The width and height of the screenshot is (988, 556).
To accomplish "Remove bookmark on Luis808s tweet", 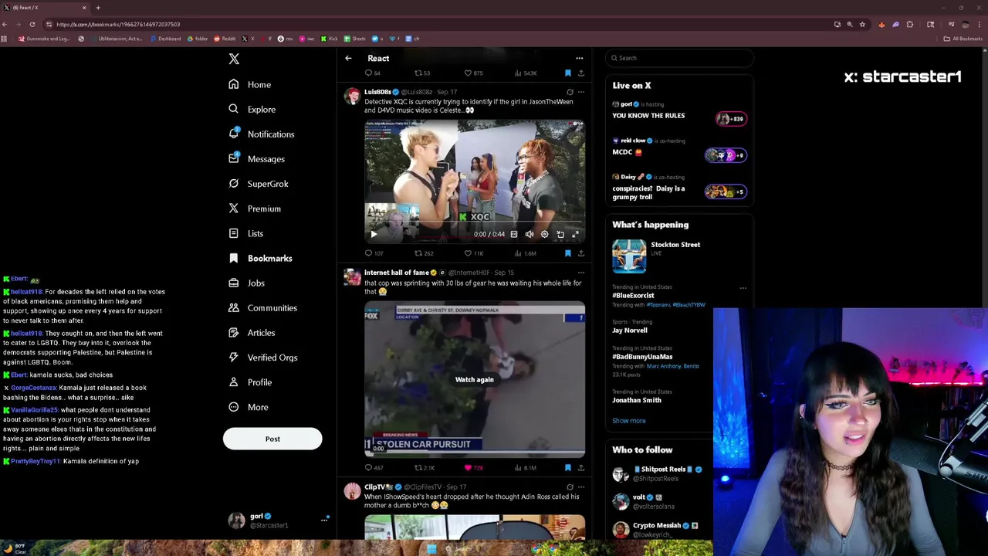I will coord(567,253).
